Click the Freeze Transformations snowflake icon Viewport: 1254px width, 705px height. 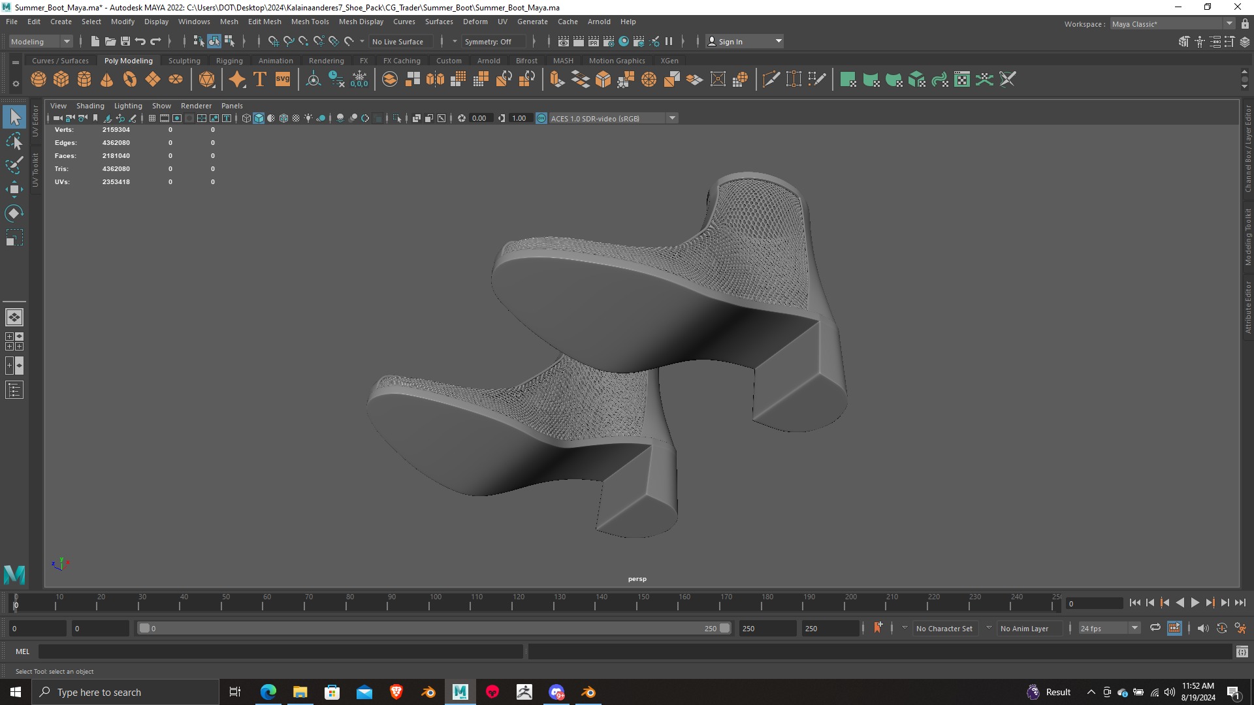(359, 80)
